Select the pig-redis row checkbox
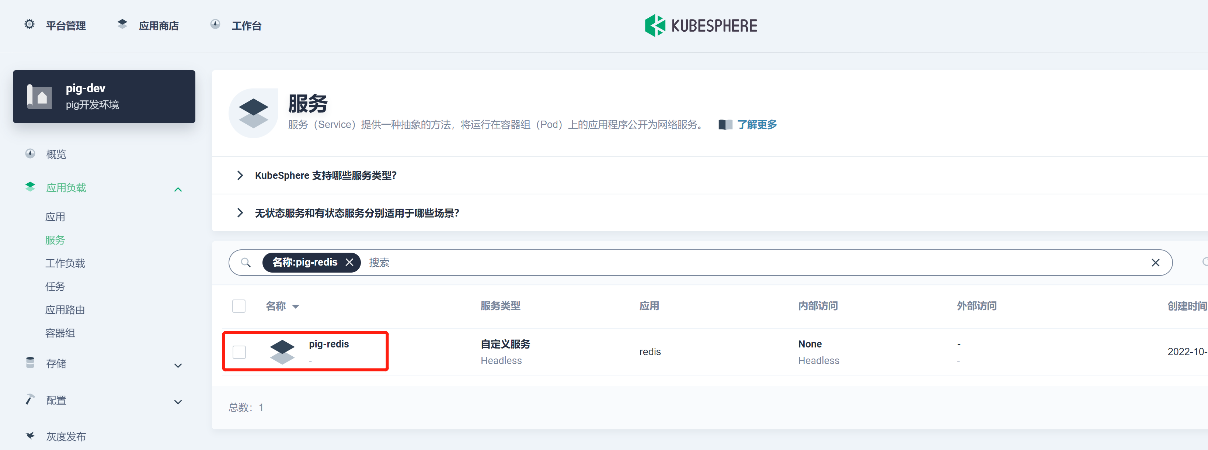1208x450 pixels. tap(239, 352)
